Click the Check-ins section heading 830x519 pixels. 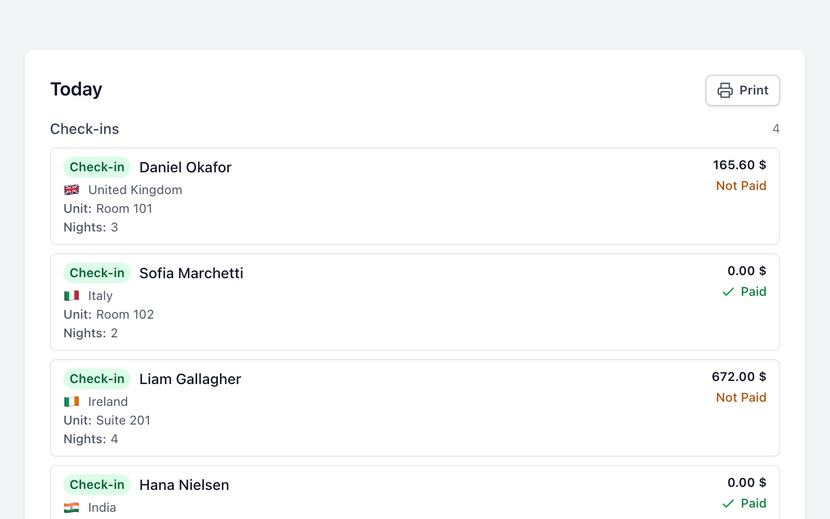pyautogui.click(x=85, y=129)
